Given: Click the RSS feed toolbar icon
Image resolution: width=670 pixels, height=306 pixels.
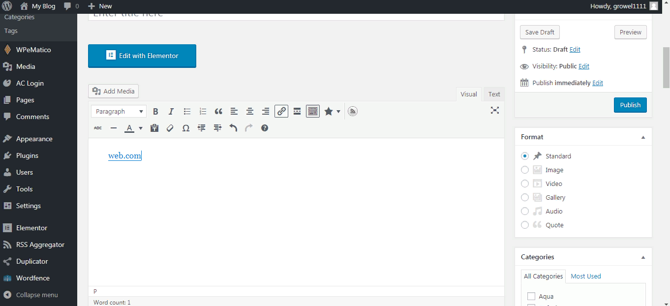Looking at the screenshot, I should (x=352, y=112).
